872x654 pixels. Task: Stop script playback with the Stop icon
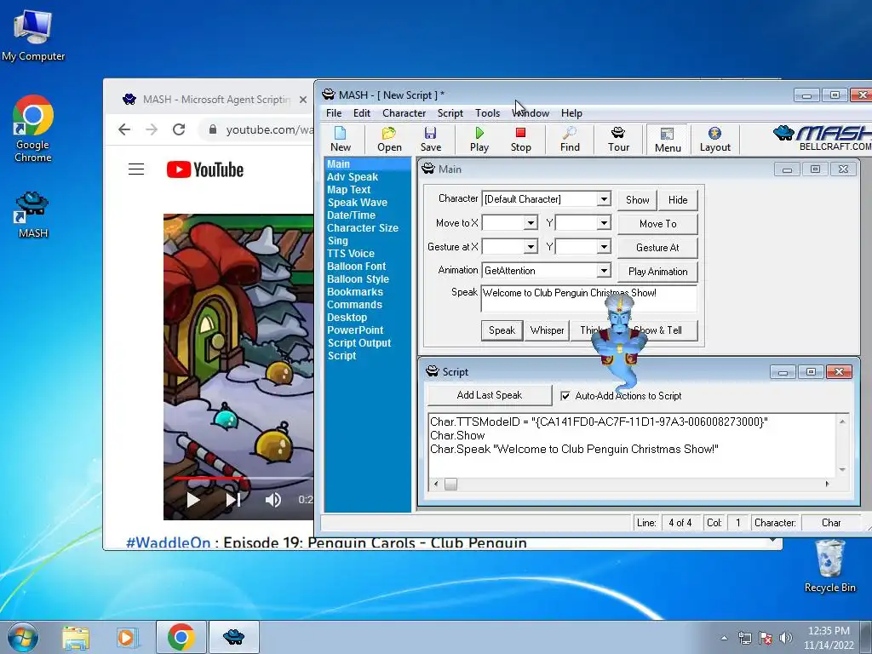pos(520,139)
